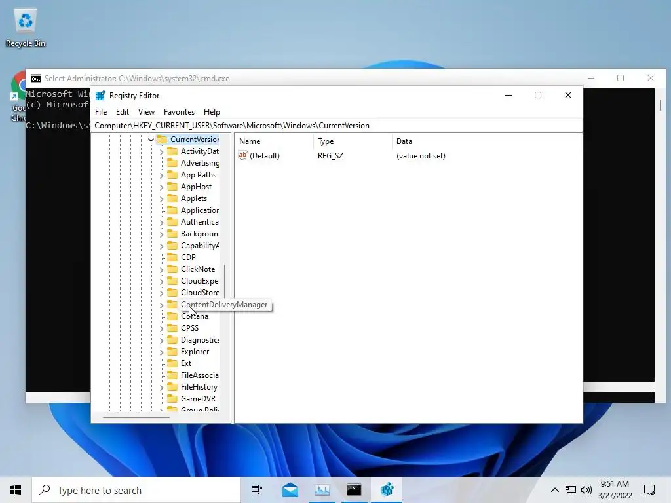Click the REG_SZ type cell
671x503 pixels.
[330, 156]
